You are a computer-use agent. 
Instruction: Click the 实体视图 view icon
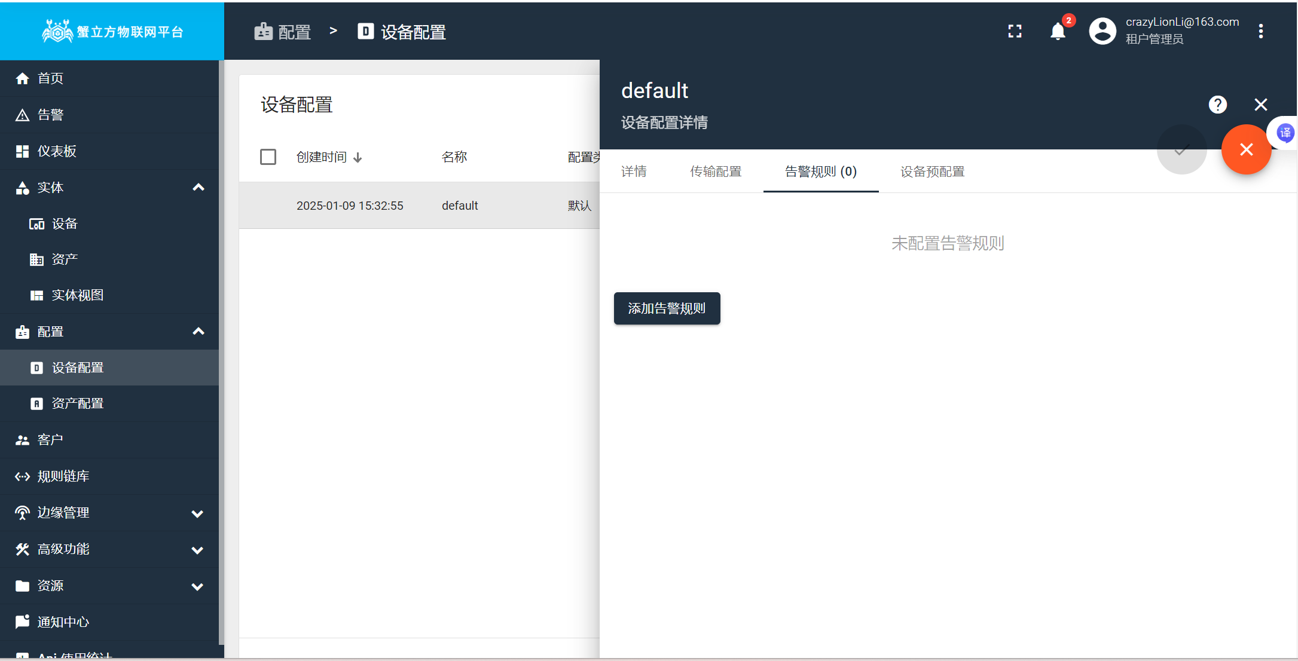(x=37, y=295)
